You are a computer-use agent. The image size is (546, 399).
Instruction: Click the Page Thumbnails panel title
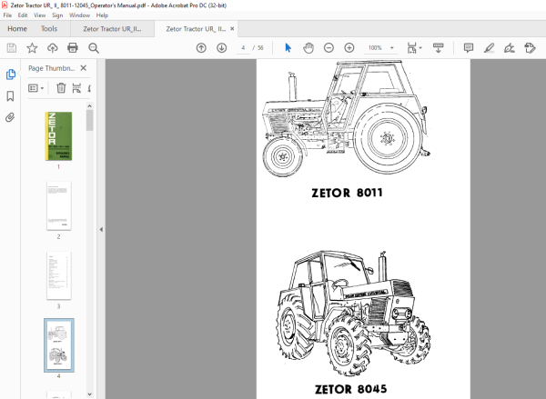pyautogui.click(x=52, y=68)
